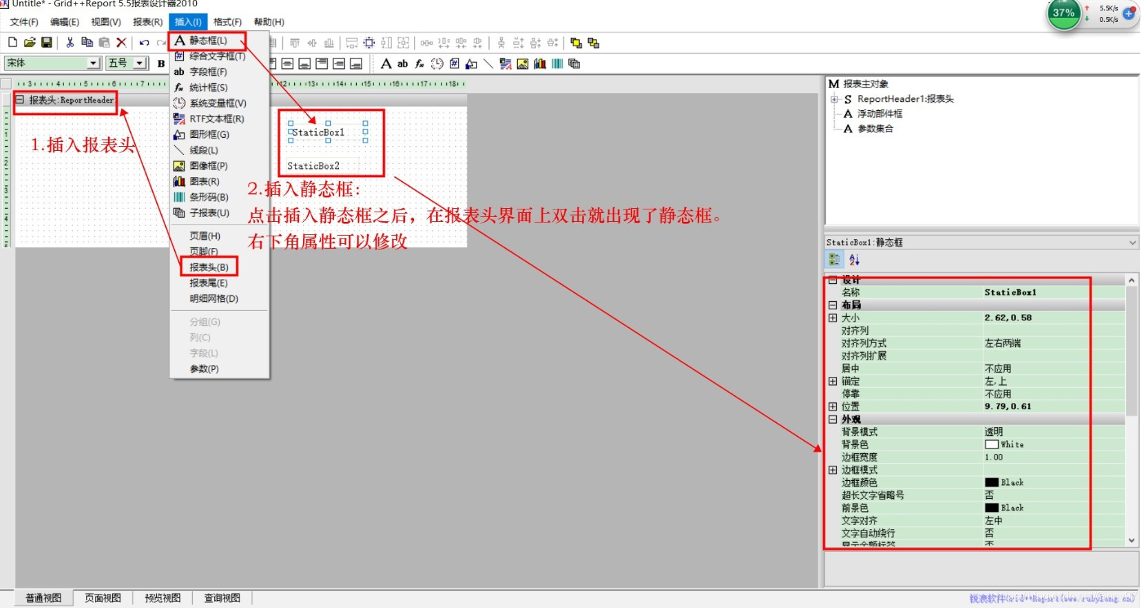Click the Black 前景色 swatch

pos(992,508)
